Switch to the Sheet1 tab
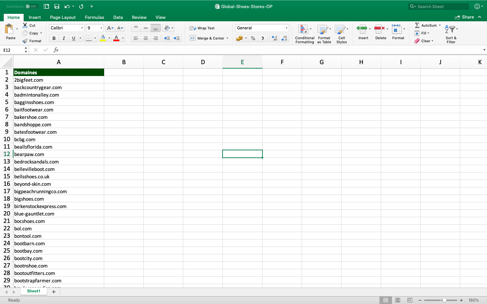Viewport: 487px width, 304px height. (x=33, y=291)
